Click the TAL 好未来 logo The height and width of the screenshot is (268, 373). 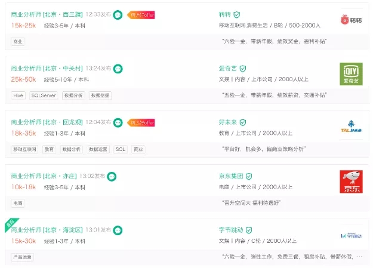coord(351,127)
